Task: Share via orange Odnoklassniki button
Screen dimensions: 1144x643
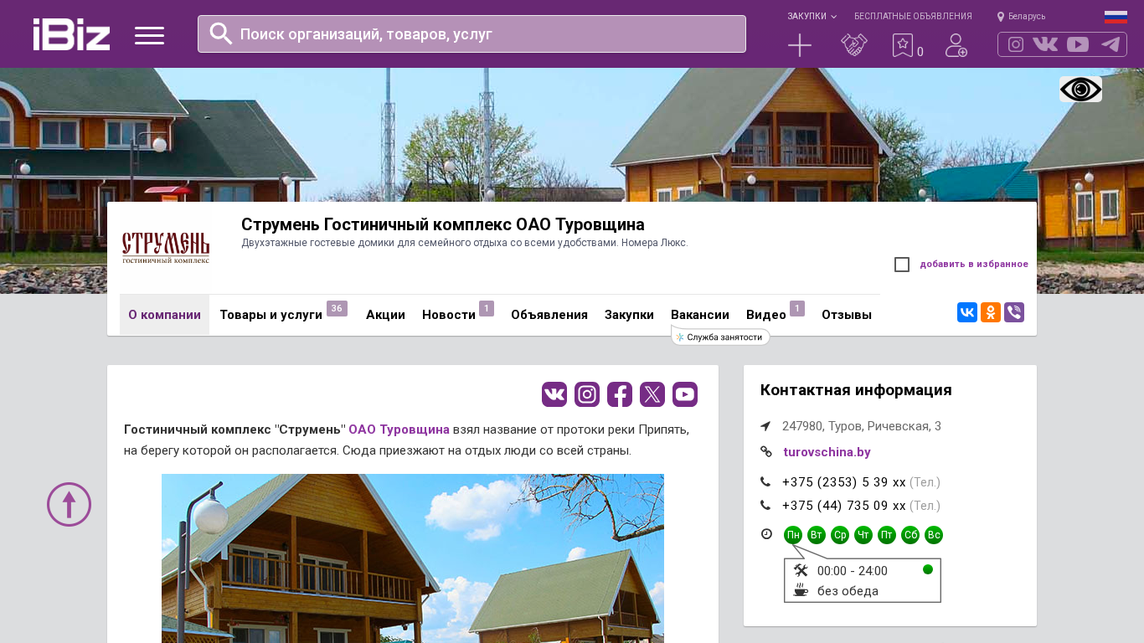Action: click(991, 312)
